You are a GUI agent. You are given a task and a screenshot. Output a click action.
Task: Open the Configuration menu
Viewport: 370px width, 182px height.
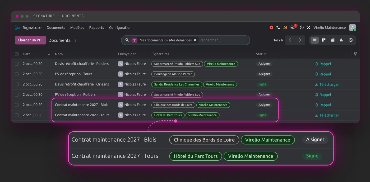pos(120,27)
